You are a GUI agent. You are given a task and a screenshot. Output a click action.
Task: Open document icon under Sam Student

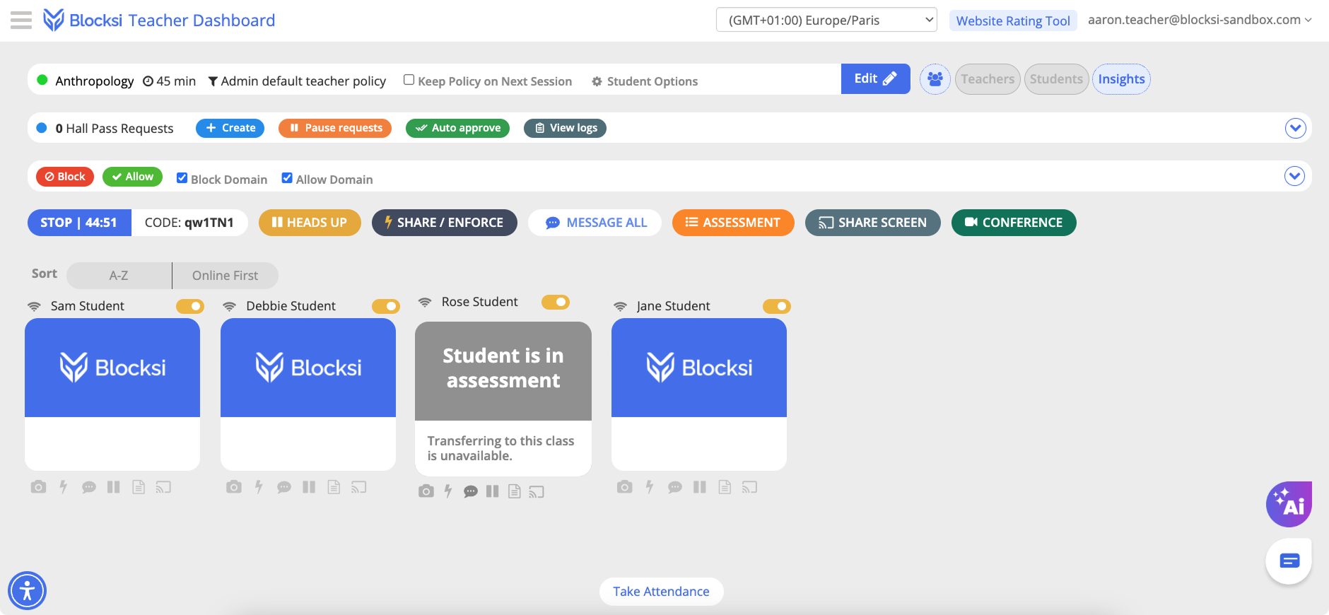(139, 487)
